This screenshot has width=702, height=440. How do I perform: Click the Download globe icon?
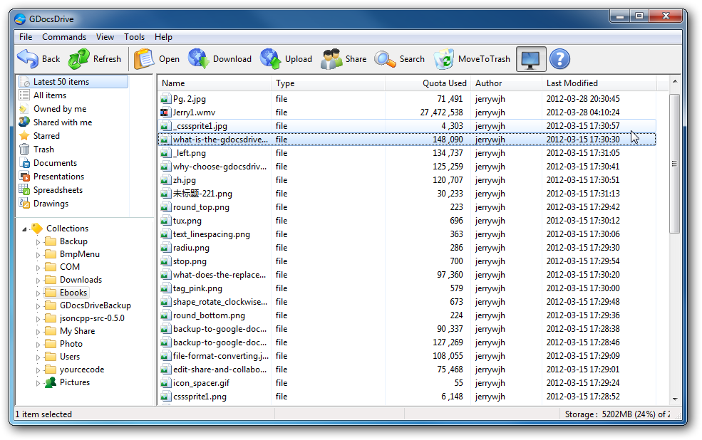[198, 59]
